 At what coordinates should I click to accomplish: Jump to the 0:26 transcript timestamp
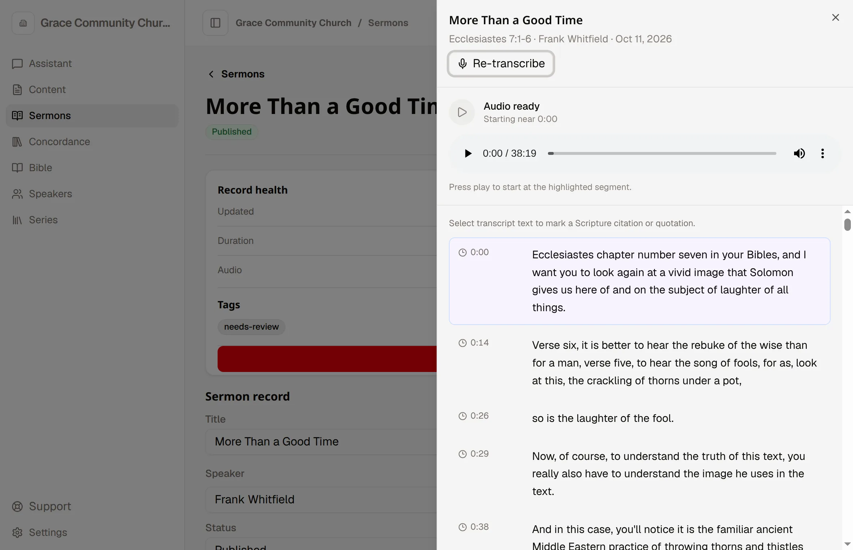coord(473,416)
